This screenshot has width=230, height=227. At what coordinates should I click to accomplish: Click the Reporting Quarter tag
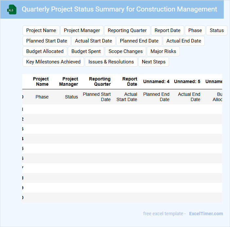click(127, 30)
